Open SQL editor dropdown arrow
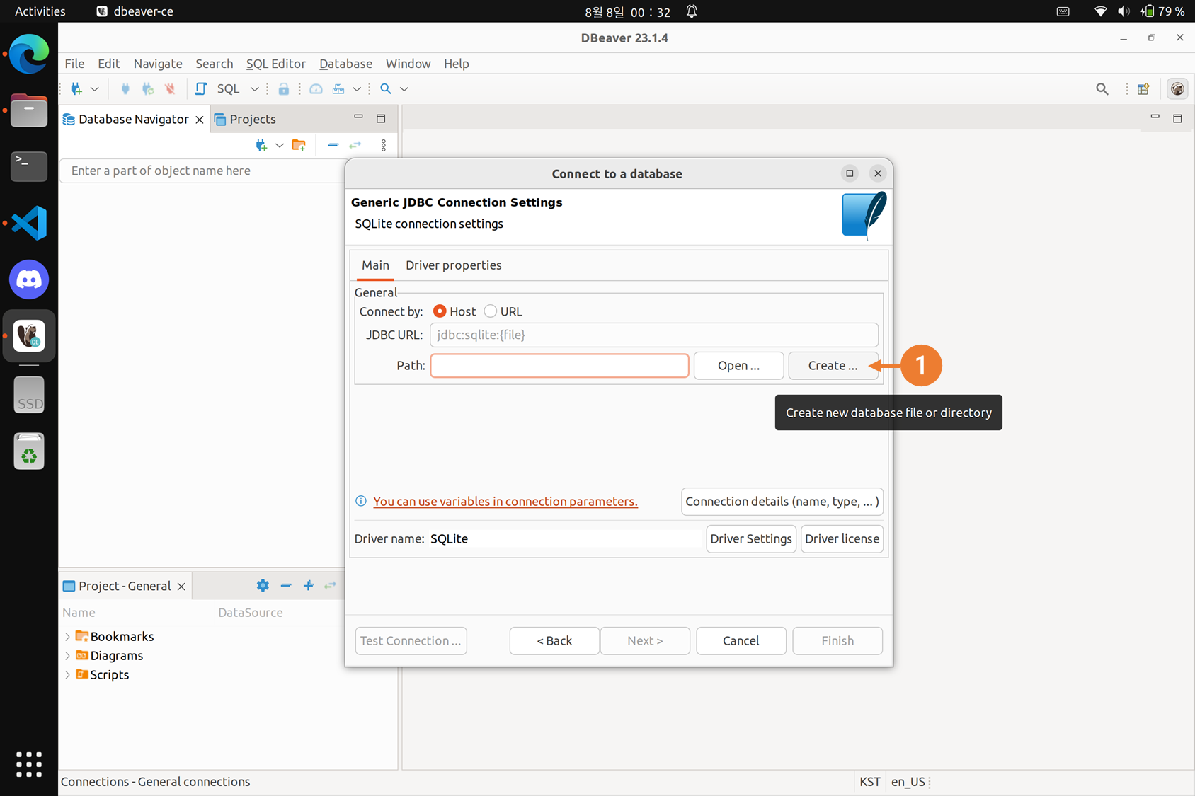This screenshot has height=796, width=1195. pos(254,89)
